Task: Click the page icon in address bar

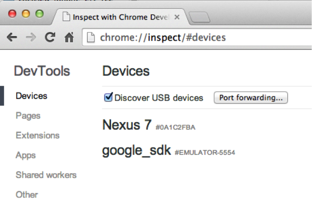Action: pos(91,37)
